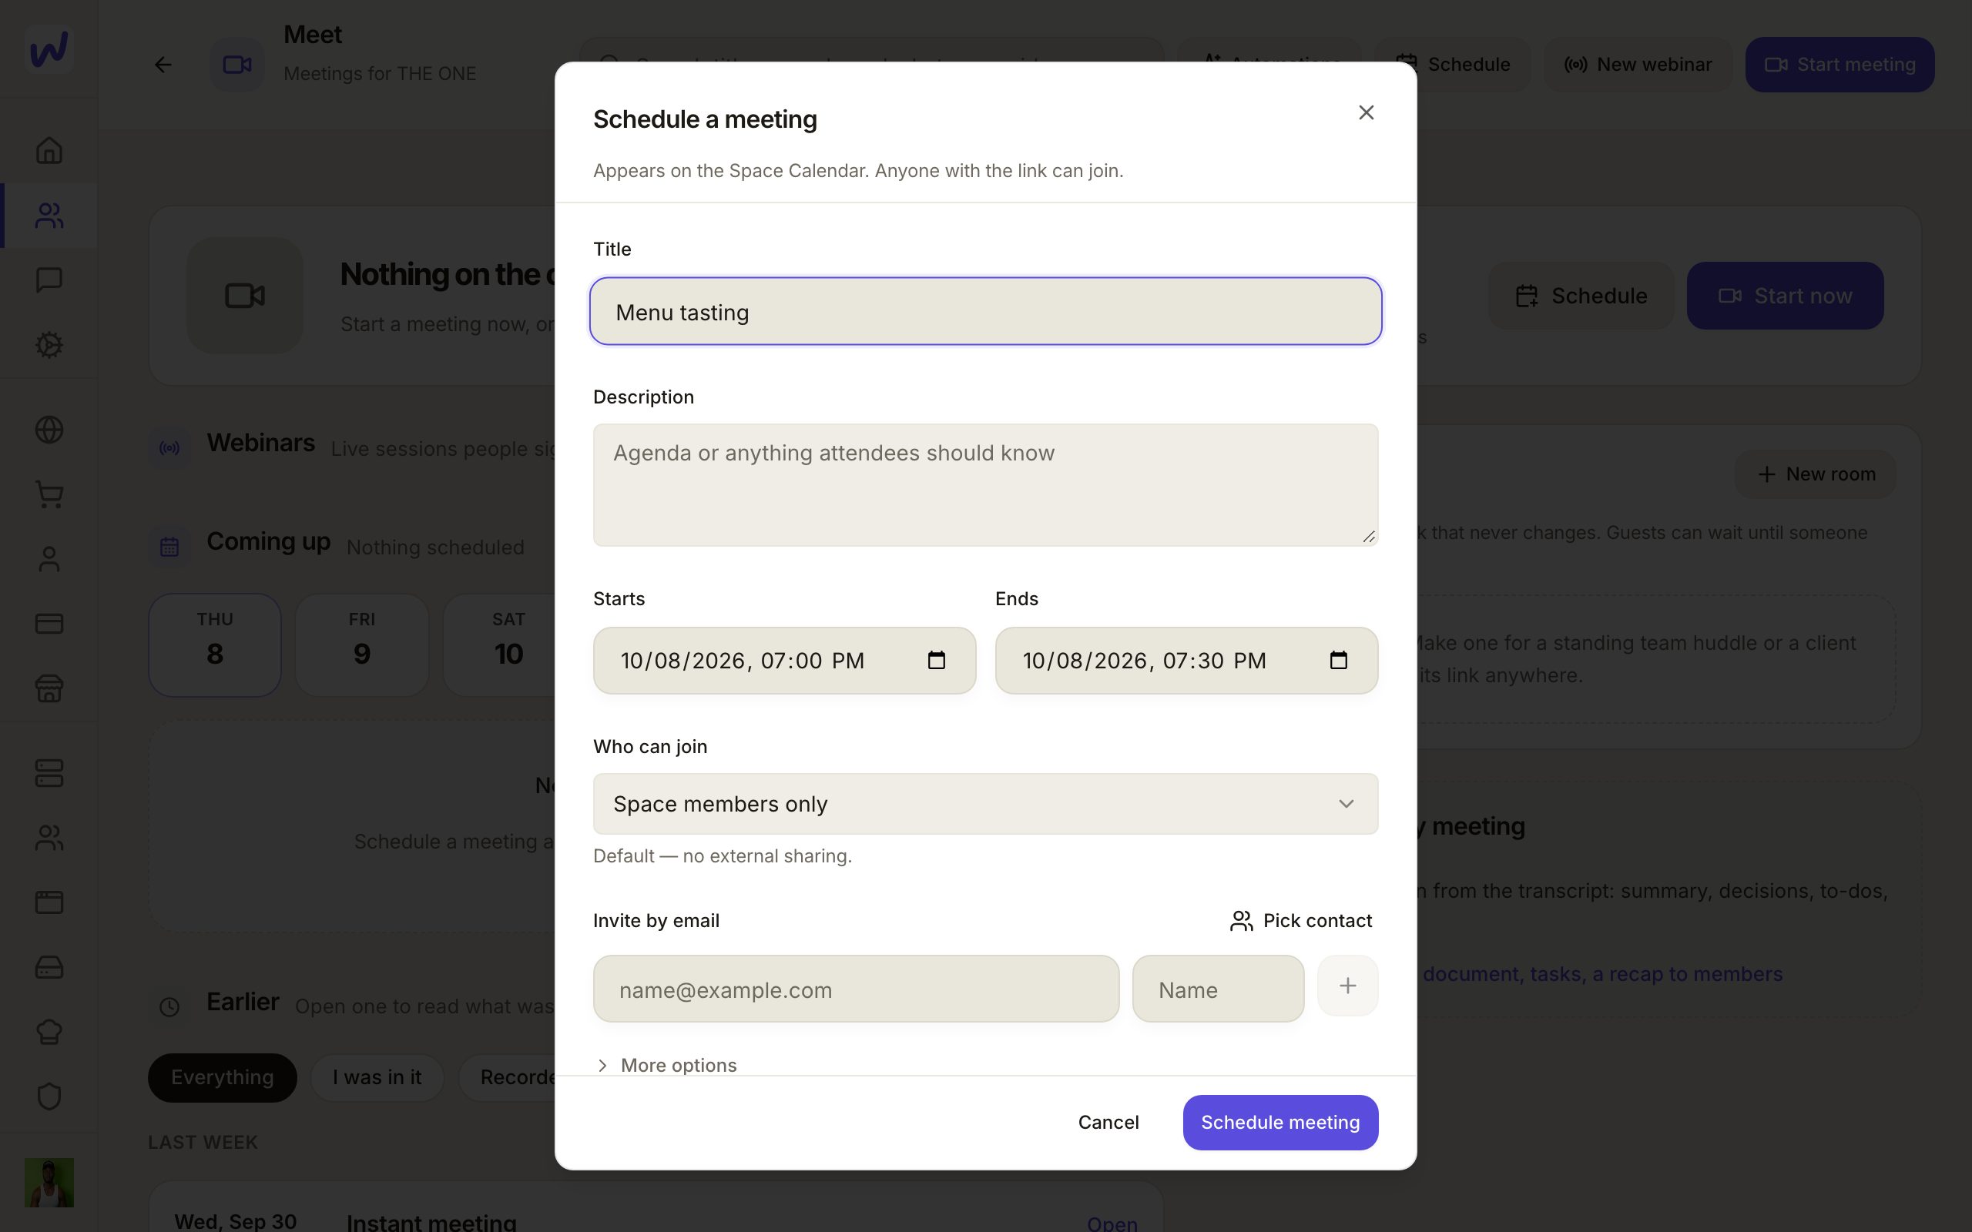Select Thursday 8 in the day strip
This screenshot has width=1972, height=1232.
pos(214,644)
